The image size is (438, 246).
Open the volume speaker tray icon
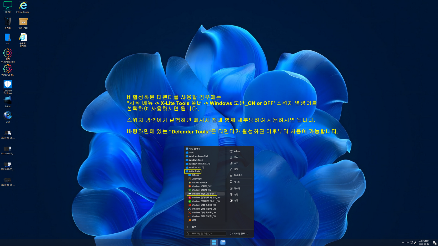(x=407, y=243)
